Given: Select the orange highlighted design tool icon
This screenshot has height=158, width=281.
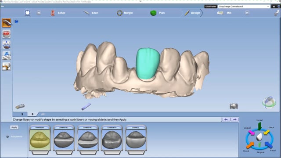Looking at the screenshot, I should 7,23.
